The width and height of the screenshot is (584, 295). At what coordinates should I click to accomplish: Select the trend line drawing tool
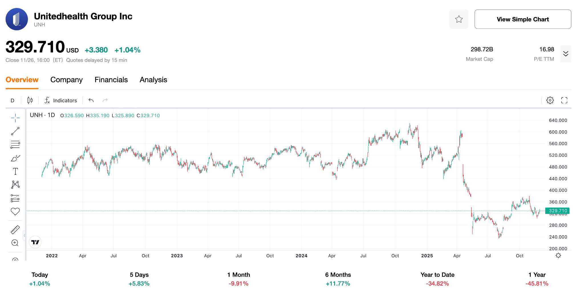click(15, 131)
